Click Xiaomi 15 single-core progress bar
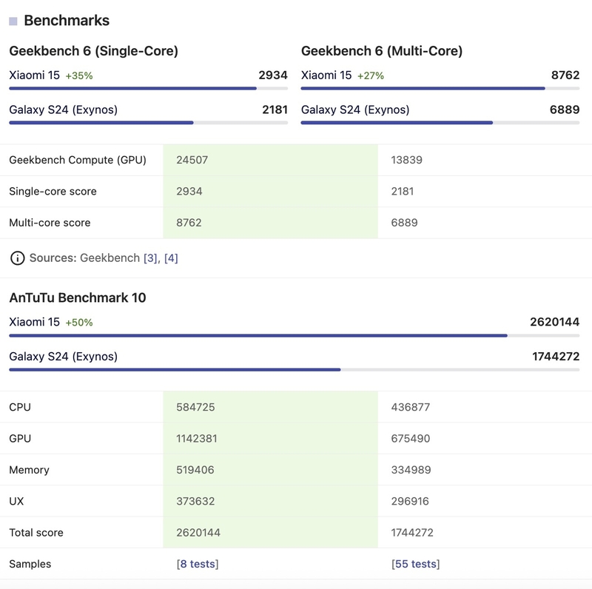592x589 pixels. [148, 89]
